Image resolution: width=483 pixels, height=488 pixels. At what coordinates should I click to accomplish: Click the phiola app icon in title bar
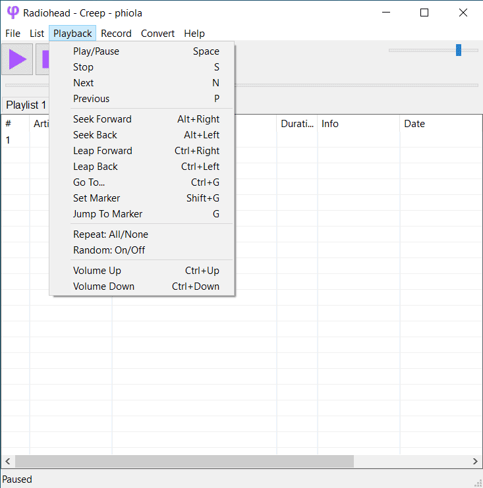13,13
